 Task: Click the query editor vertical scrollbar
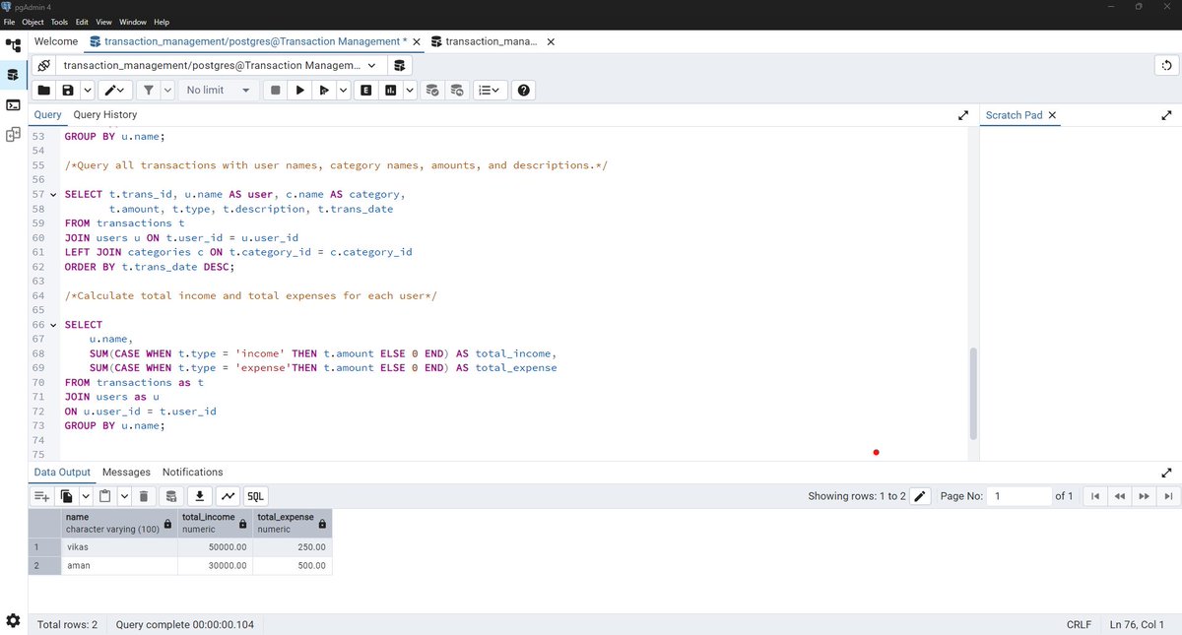point(973,394)
